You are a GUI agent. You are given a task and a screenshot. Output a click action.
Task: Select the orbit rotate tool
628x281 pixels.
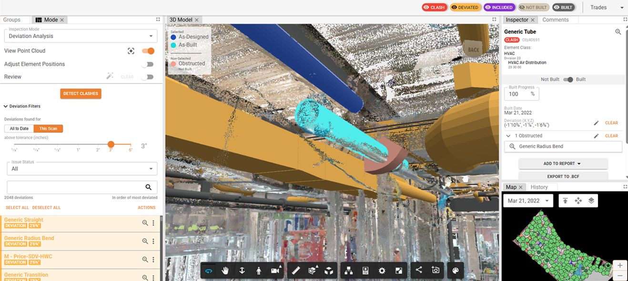pos(209,271)
